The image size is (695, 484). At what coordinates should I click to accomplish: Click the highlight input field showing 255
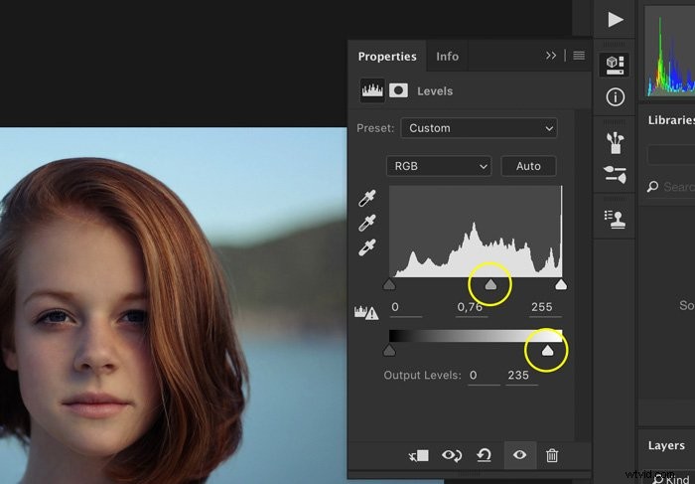tap(545, 307)
